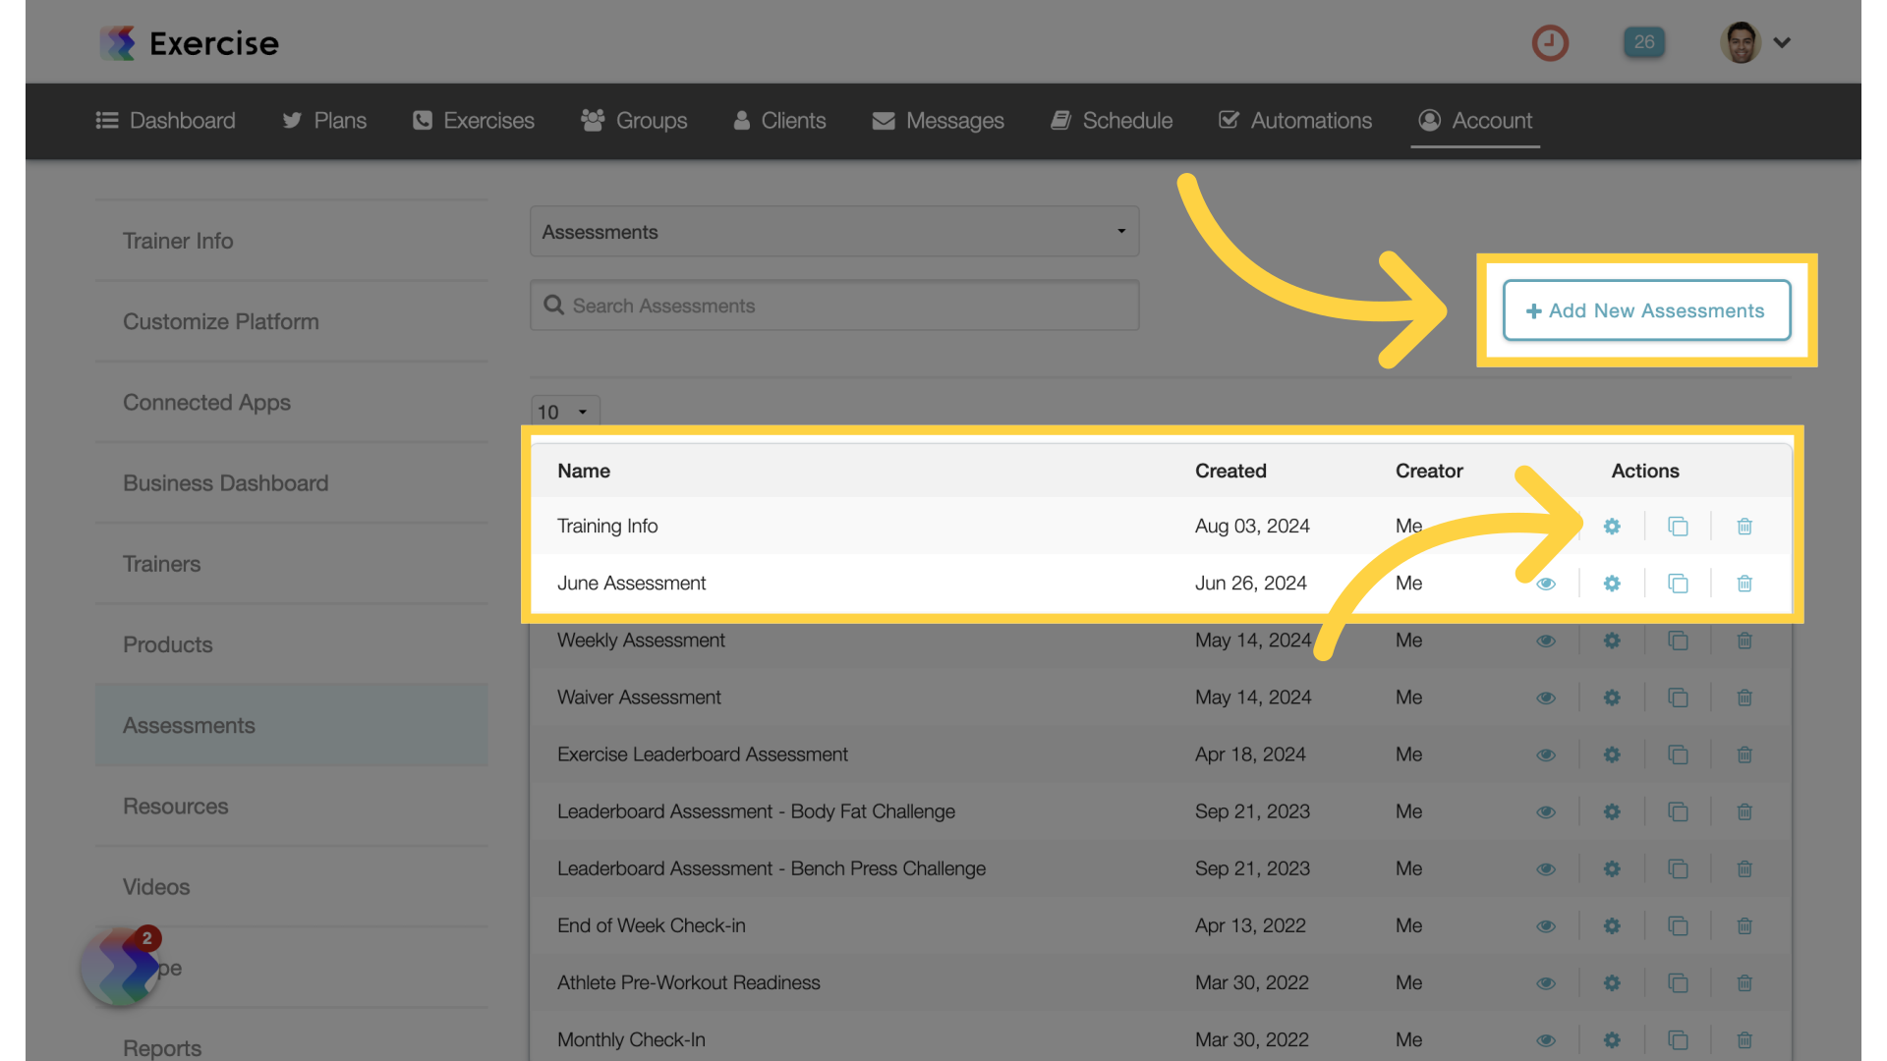Toggle visibility eye icon for June Assessment
The image size is (1887, 1061).
1545,582
